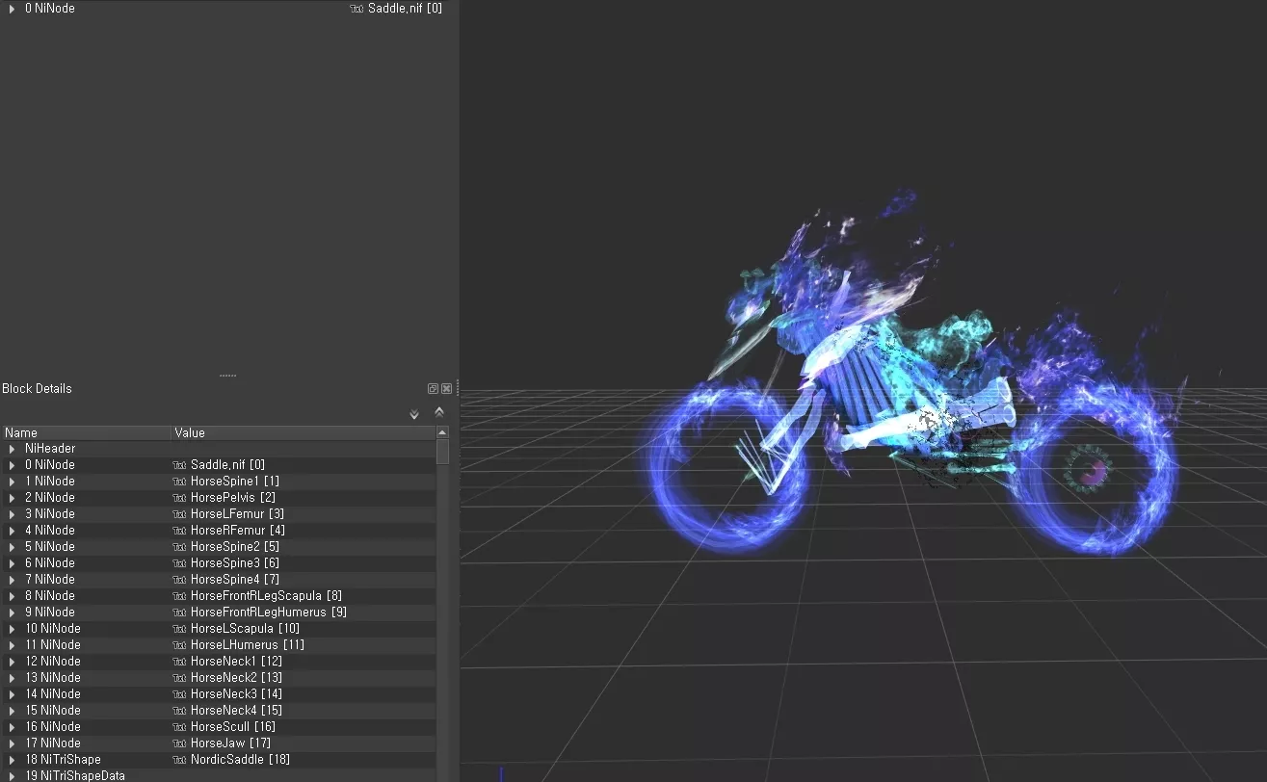
Task: Select the HorseLScapula [10] value
Action: 245,629
